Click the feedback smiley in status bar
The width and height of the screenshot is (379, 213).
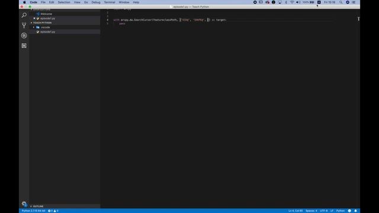click(349, 211)
